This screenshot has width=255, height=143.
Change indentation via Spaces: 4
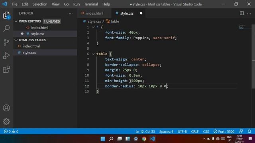point(166,131)
